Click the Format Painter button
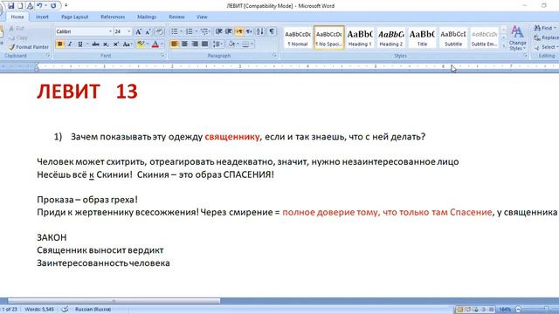This screenshot has height=314, width=559. point(29,47)
